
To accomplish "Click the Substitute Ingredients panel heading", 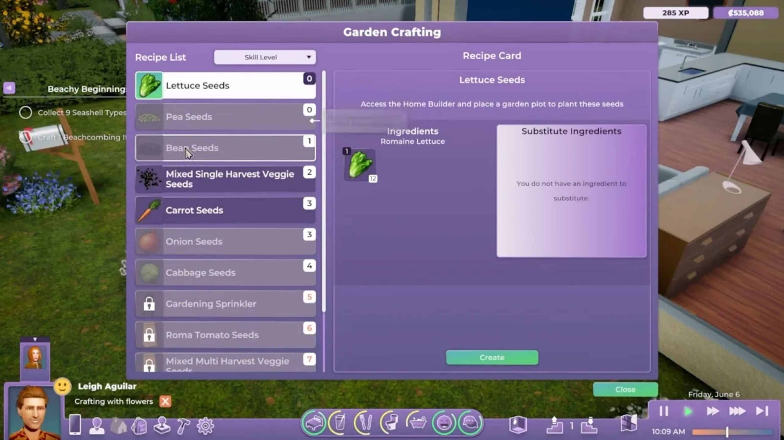I will [571, 131].
